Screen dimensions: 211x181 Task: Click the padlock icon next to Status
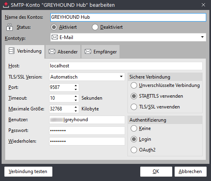tap(10, 27)
